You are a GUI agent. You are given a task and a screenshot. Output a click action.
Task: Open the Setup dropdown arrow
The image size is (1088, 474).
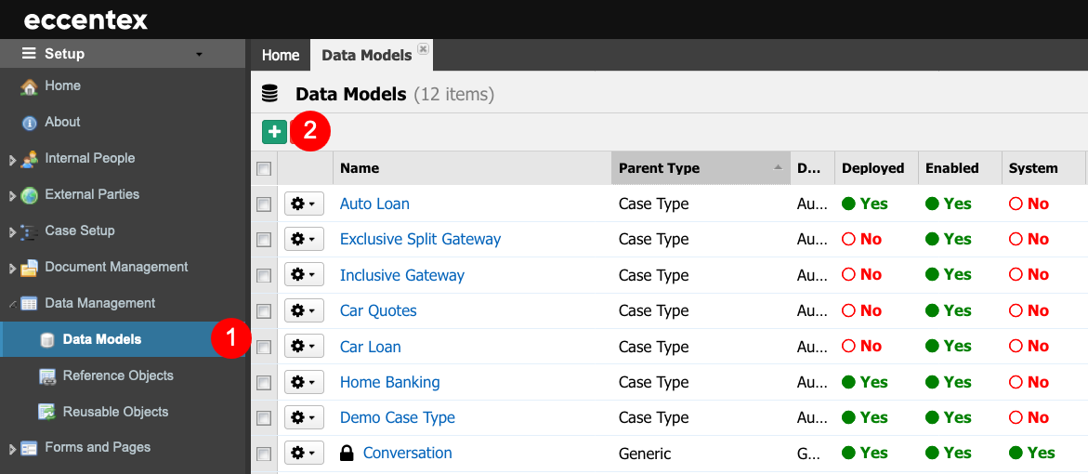tap(199, 54)
